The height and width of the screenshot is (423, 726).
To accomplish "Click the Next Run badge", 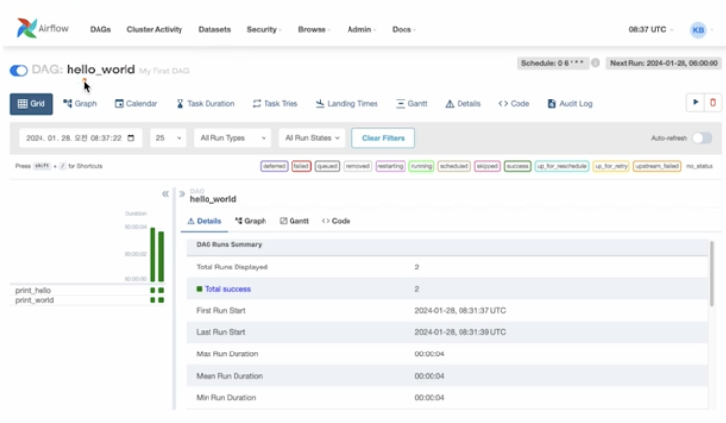I will point(663,63).
